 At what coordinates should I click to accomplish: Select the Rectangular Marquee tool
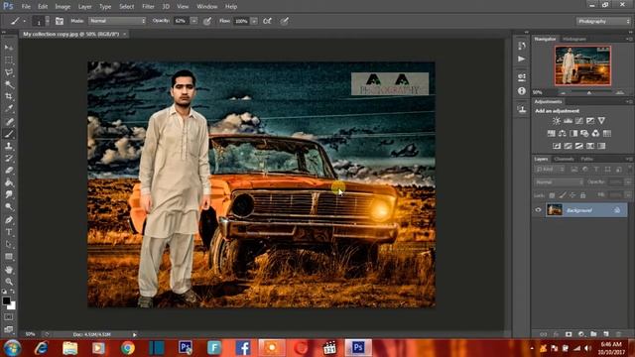pos(9,59)
